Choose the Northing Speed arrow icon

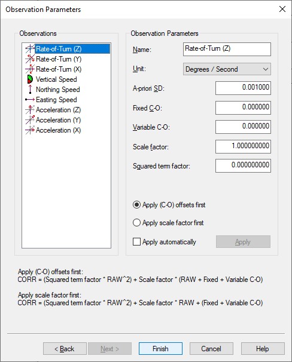30,90
